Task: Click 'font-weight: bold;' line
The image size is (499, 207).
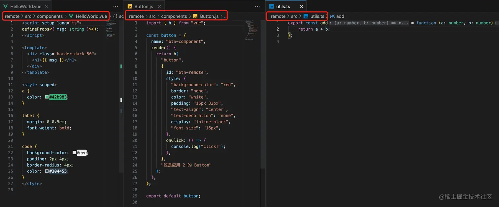Action: click(x=49, y=128)
